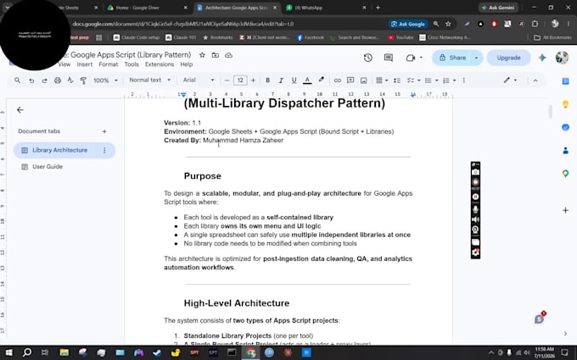Image resolution: width=577 pixels, height=360 pixels.
Task: Click the Upgrade button
Action: pyautogui.click(x=508, y=58)
